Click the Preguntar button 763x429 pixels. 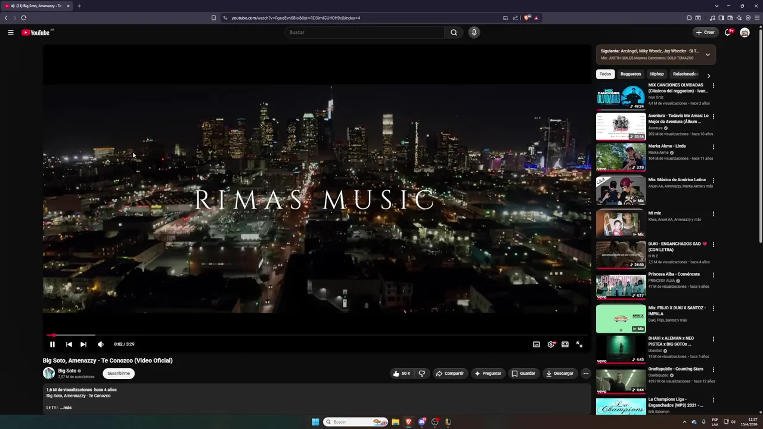tap(488, 374)
